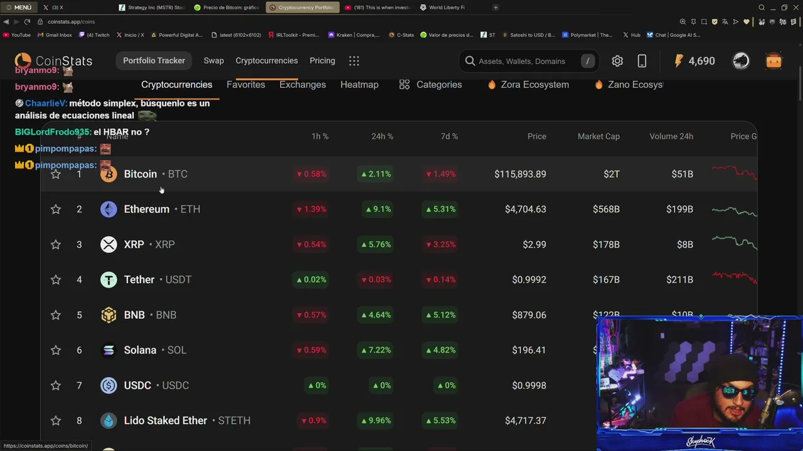Open CoinStats settings gear
This screenshot has width=803, height=451.
point(617,61)
